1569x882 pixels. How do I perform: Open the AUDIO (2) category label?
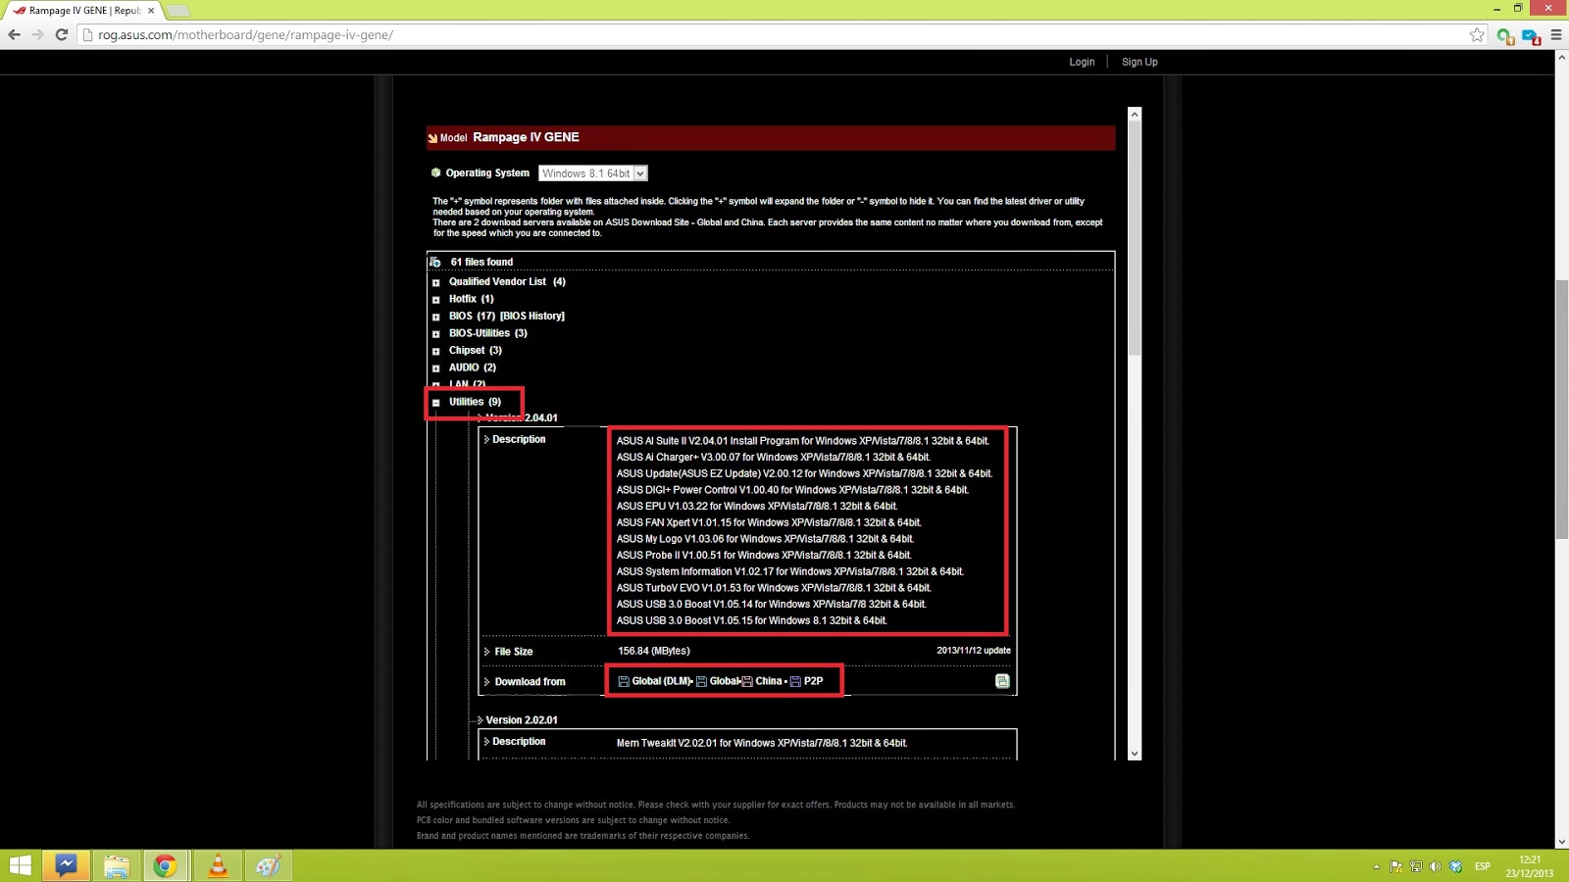(x=473, y=367)
